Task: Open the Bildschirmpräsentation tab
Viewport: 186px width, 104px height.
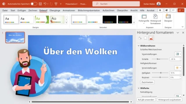Action: [x=89, y=10]
